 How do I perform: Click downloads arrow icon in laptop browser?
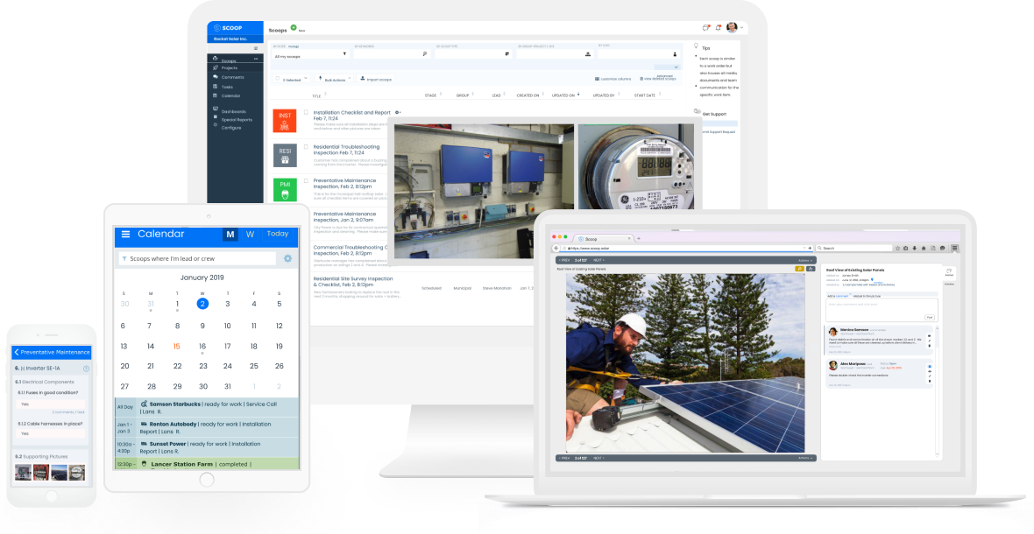pos(915,249)
